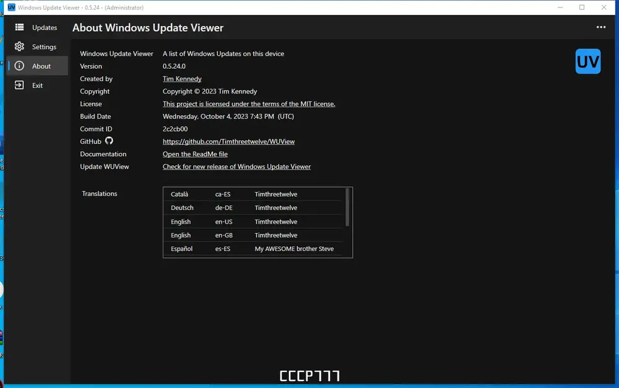Open the three-dot more options menu
Screen dimensions: 619x388
click(x=601, y=27)
